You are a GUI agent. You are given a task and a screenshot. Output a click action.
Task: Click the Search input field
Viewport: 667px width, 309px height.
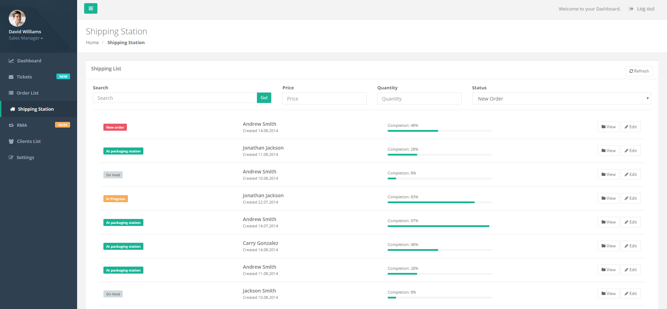pos(175,98)
